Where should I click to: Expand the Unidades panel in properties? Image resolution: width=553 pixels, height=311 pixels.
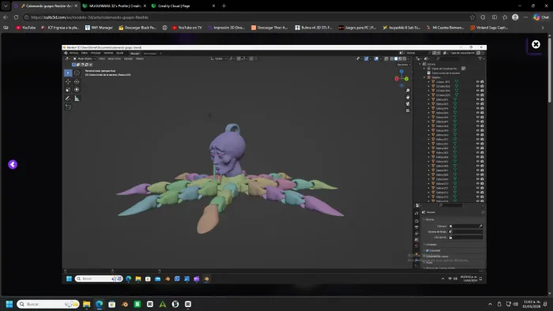click(x=431, y=245)
